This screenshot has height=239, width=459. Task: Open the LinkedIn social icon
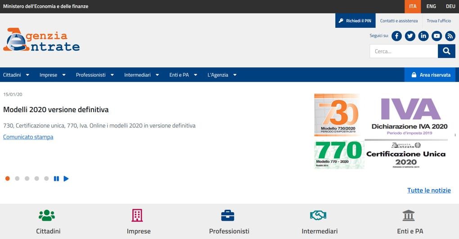click(x=423, y=36)
